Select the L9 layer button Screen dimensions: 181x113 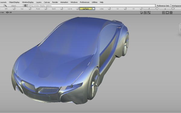pyautogui.click(x=133, y=9)
